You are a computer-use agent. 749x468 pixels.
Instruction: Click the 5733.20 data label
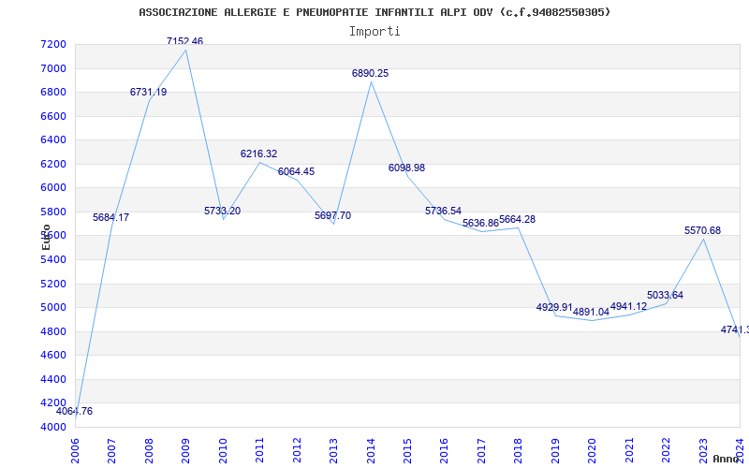(223, 212)
